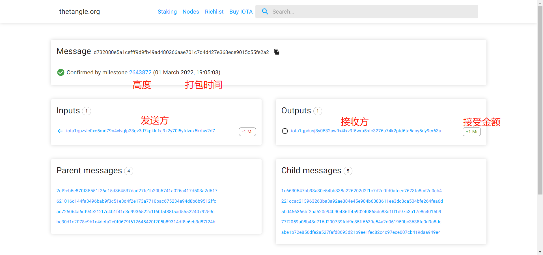Copy the message ID with clipboard icon

(277, 52)
